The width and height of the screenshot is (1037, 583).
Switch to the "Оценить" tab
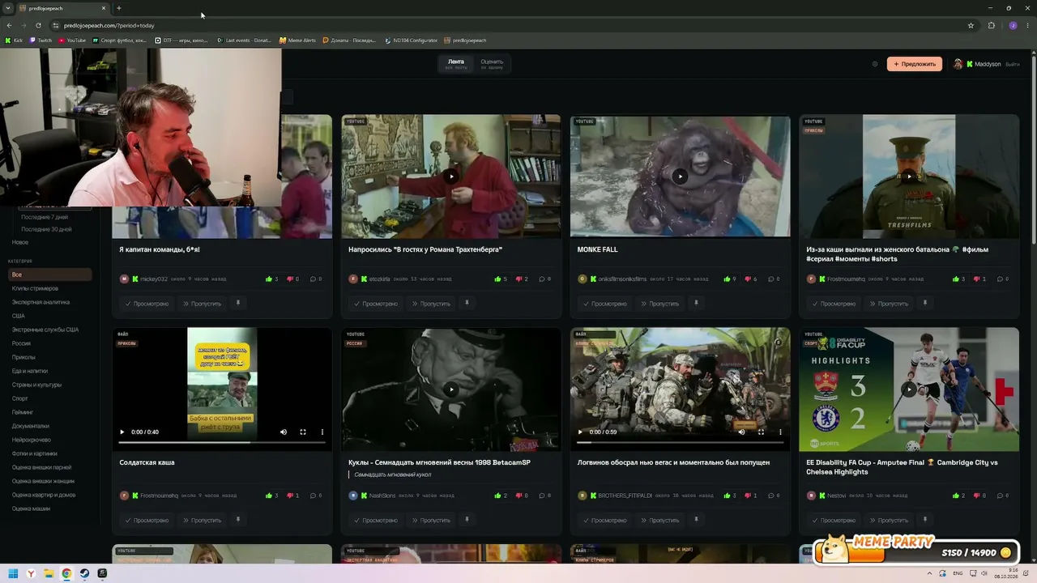[x=492, y=64]
